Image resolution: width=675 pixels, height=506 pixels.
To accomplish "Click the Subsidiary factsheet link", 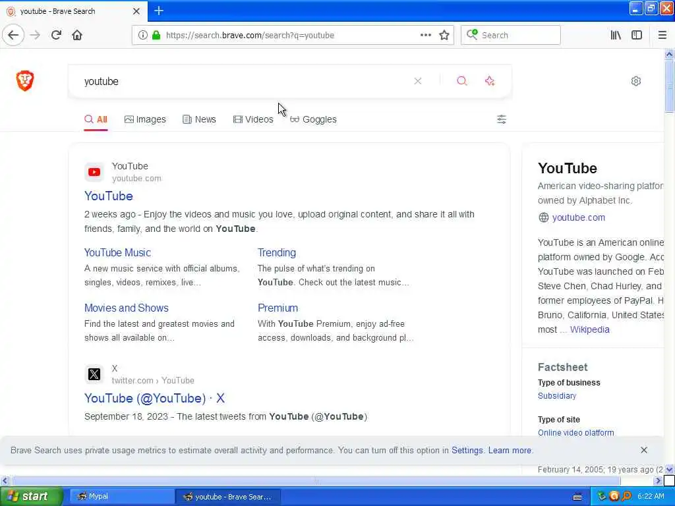I will [x=556, y=396].
